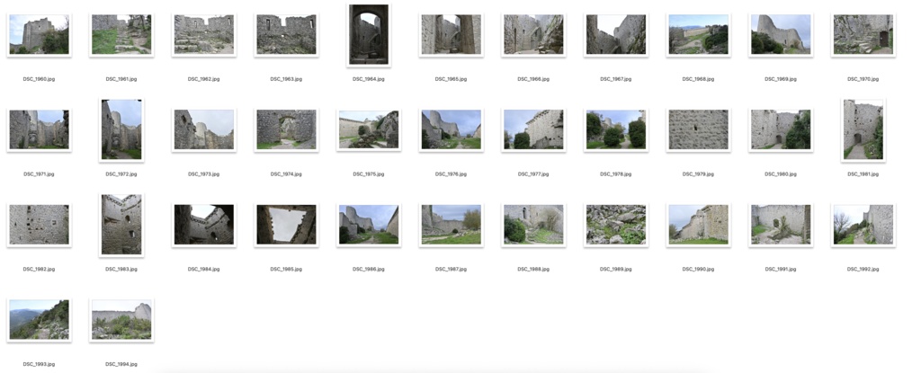Select the DSC_1989.jpg rocky ground thumbnail
The width and height of the screenshot is (921, 373).
[615, 225]
